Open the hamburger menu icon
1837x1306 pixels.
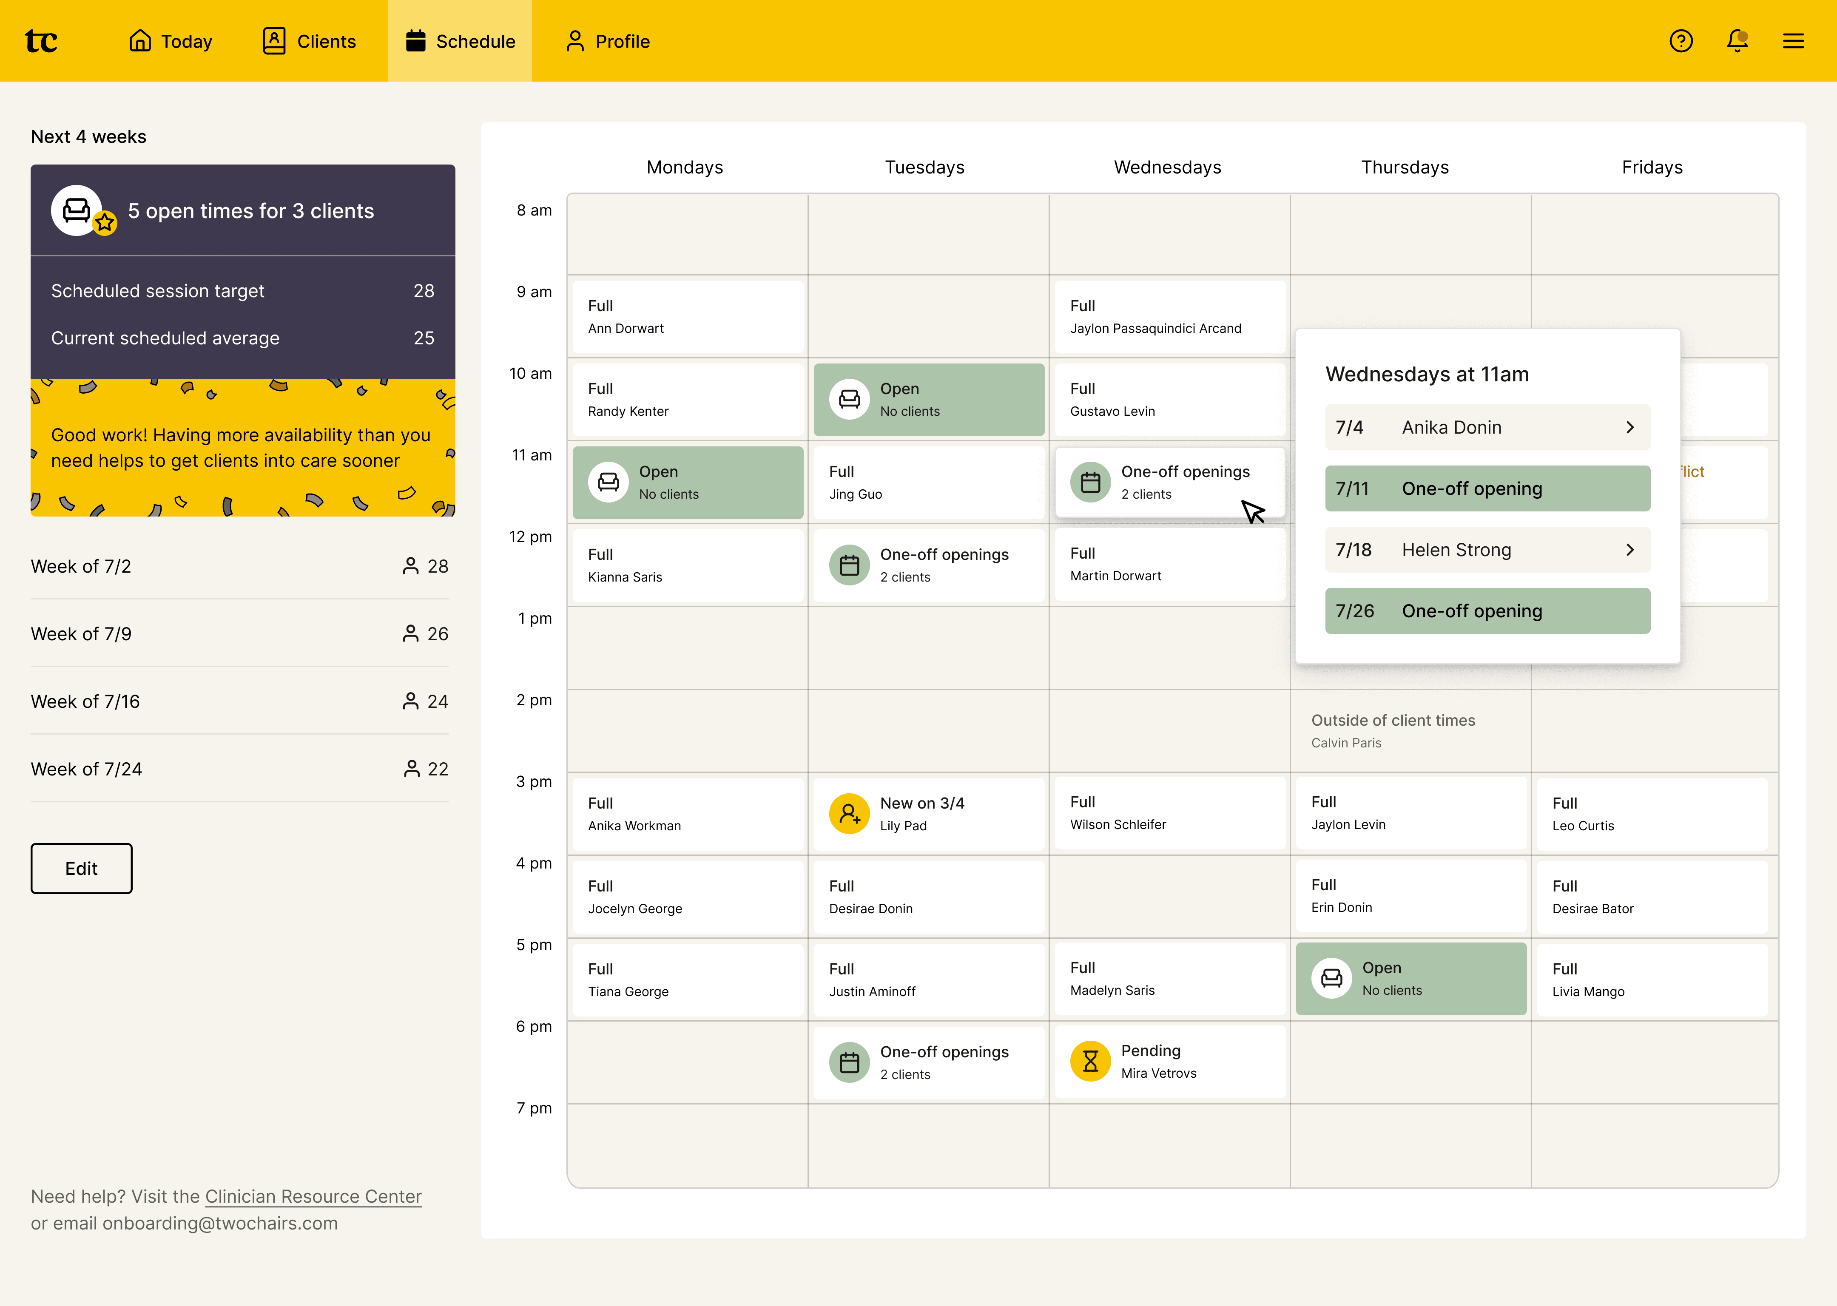1794,41
